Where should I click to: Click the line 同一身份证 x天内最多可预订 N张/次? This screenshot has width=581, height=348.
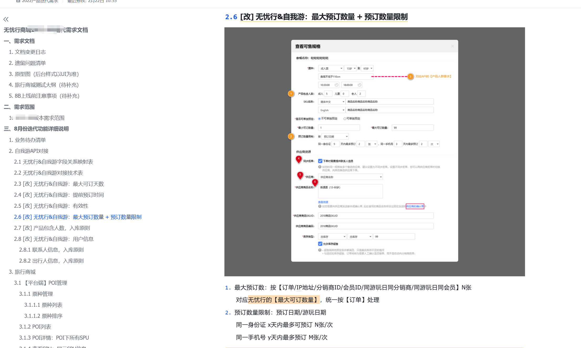284,325
